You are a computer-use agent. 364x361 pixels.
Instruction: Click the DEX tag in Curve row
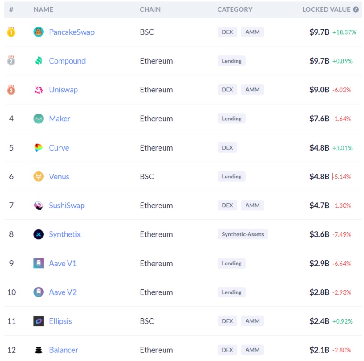[x=227, y=148]
